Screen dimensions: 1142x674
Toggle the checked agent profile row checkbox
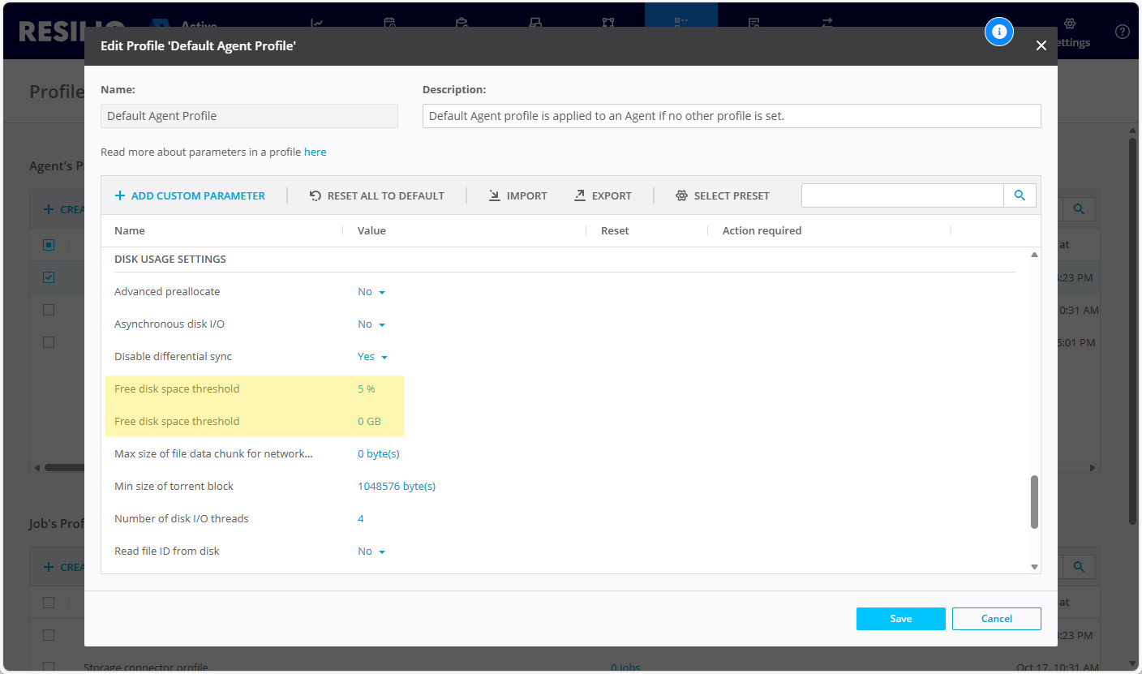(x=49, y=277)
